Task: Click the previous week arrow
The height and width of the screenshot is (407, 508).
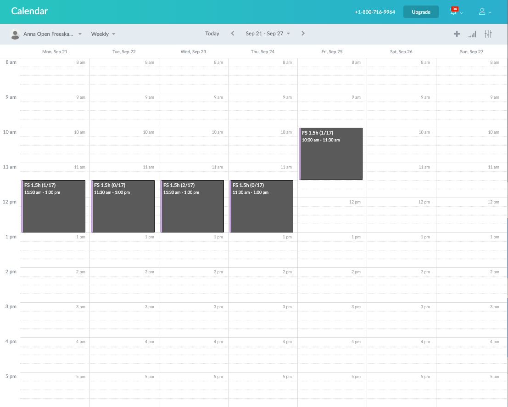Action: click(x=233, y=33)
